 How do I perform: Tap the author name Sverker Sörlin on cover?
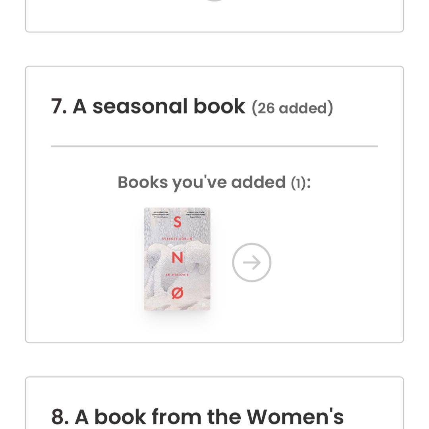pyautogui.click(x=177, y=238)
